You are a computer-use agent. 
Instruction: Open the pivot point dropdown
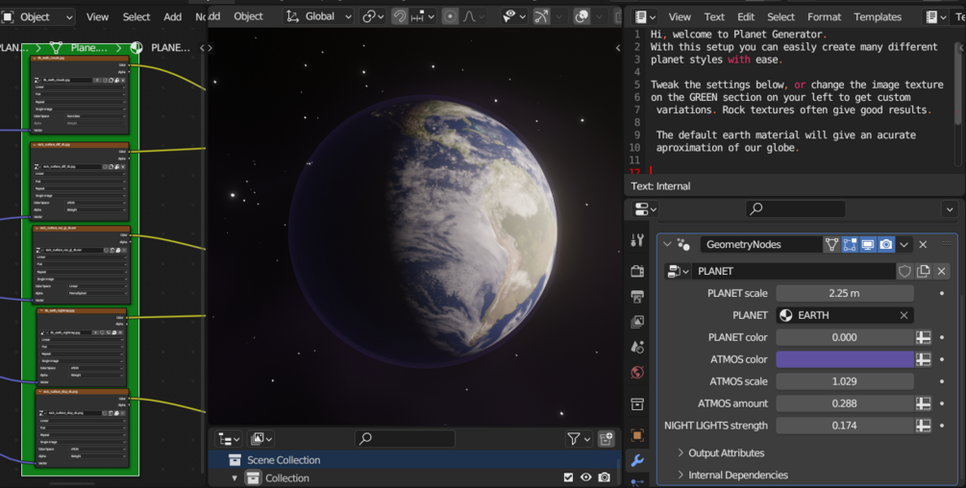click(373, 16)
